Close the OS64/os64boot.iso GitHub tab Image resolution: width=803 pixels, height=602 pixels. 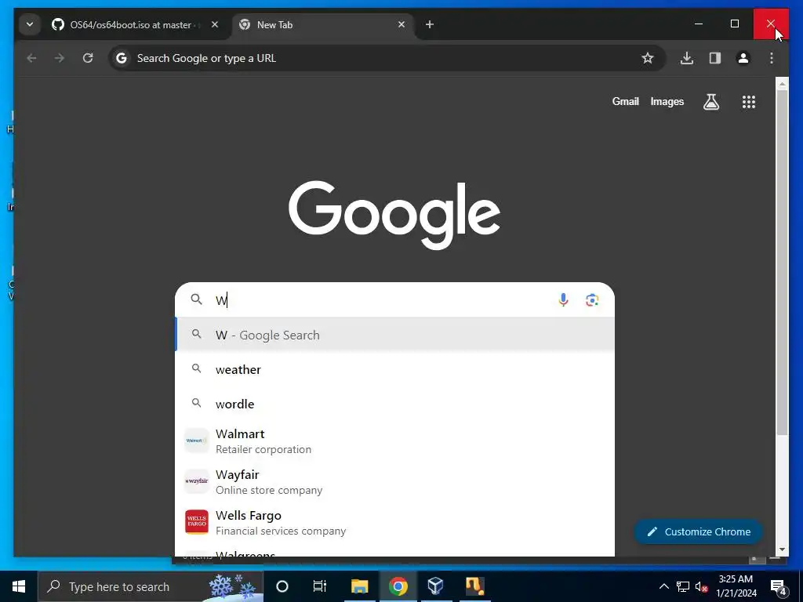(x=215, y=24)
